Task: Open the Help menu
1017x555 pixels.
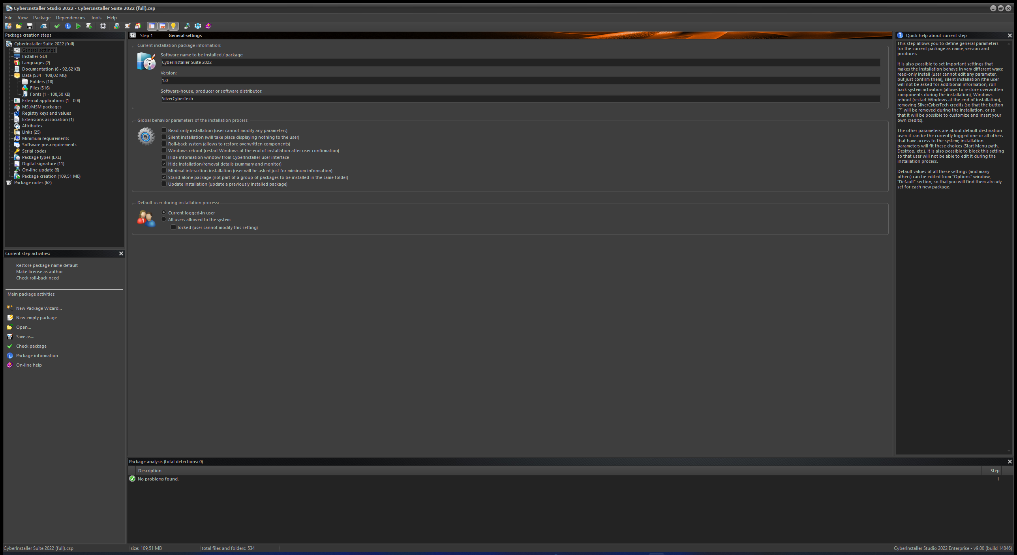Action: click(112, 18)
